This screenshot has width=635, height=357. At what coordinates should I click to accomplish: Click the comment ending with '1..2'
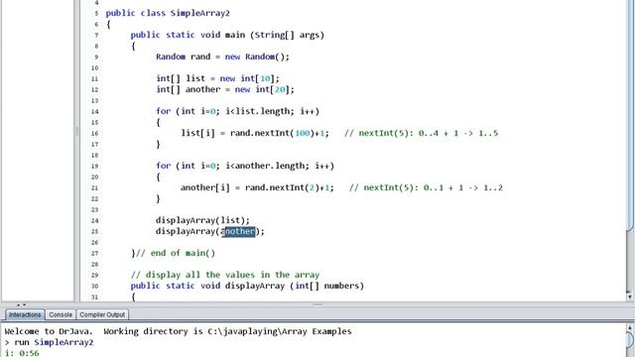426,187
